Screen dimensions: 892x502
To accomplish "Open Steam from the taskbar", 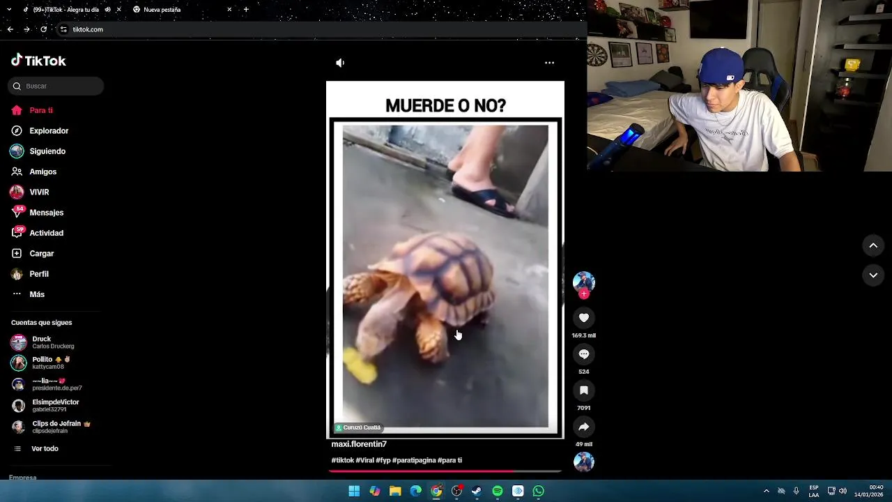I will (x=477, y=491).
